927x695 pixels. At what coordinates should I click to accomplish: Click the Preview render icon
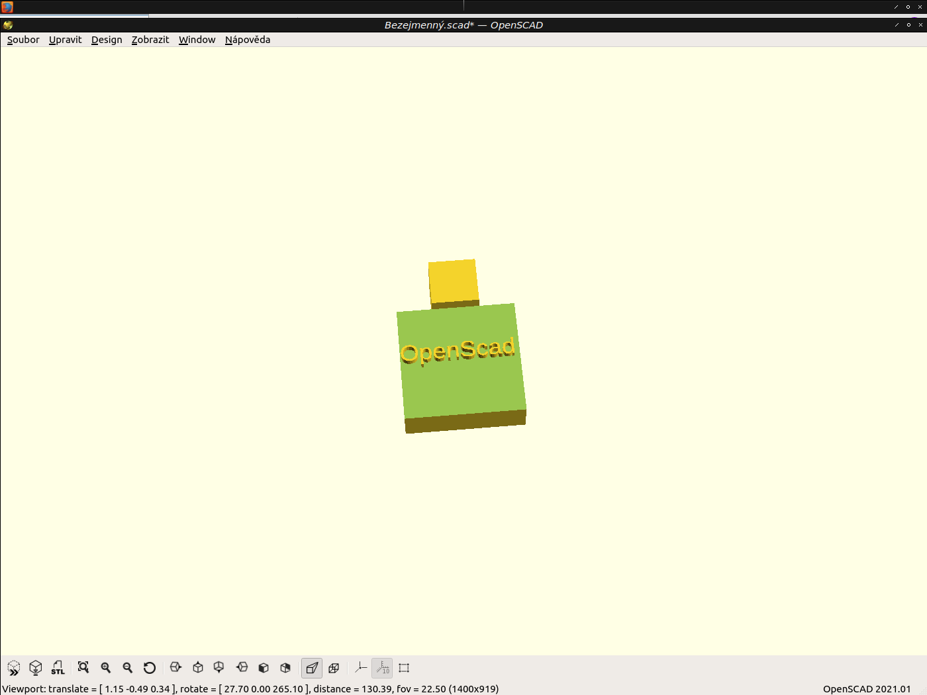(14, 668)
